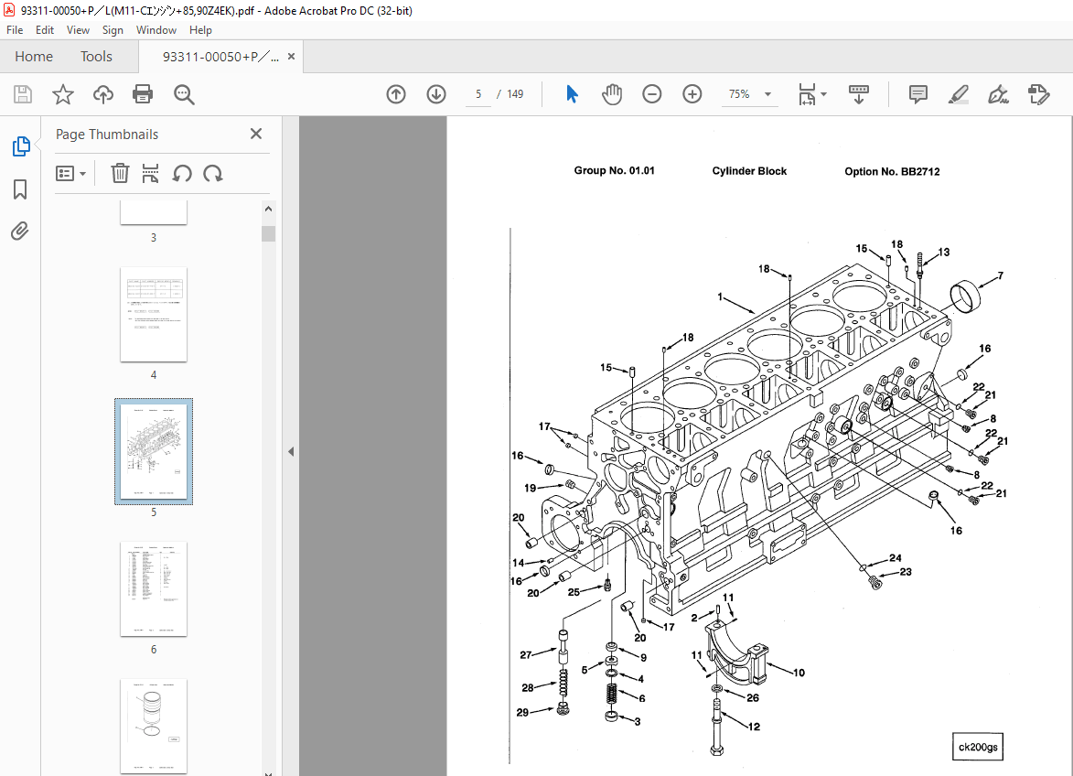
Task: Open the View menu
Action: 78,29
